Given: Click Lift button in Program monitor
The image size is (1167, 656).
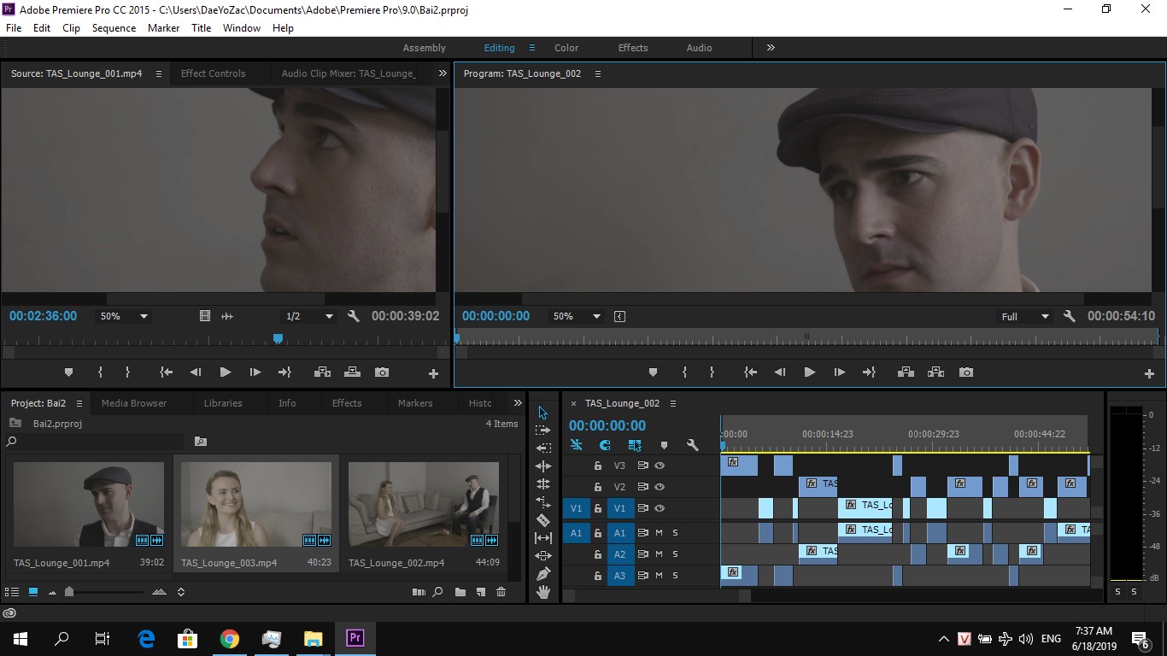Looking at the screenshot, I should (906, 372).
